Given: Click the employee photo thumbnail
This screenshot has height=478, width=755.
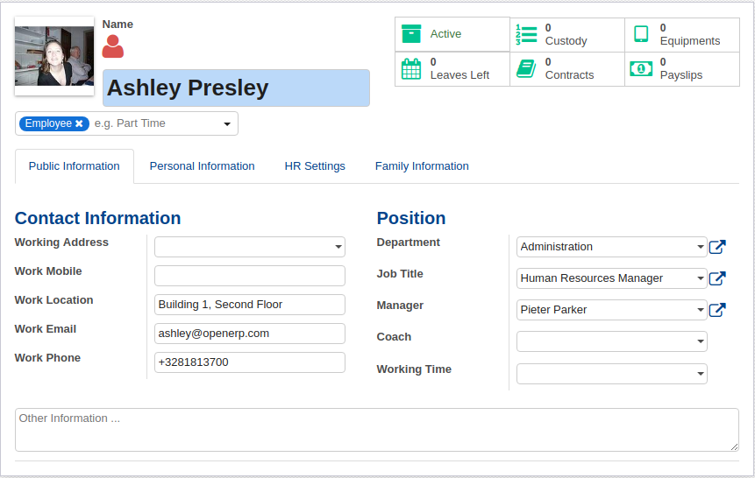Looking at the screenshot, I should [x=54, y=56].
